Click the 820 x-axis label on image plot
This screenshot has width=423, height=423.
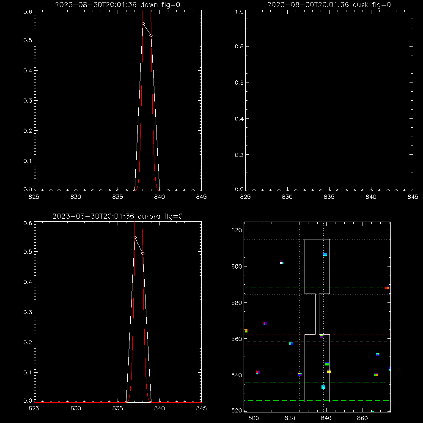pyautogui.click(x=290, y=418)
